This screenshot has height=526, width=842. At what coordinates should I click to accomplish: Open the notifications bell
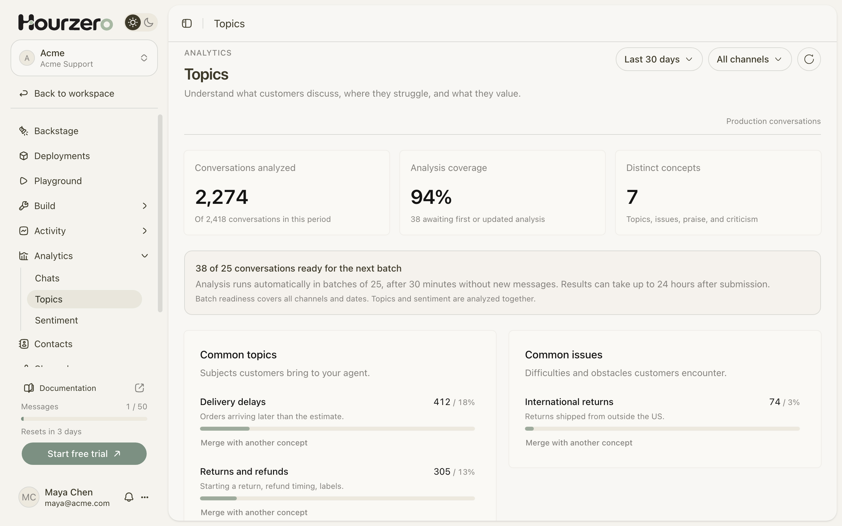tap(129, 497)
